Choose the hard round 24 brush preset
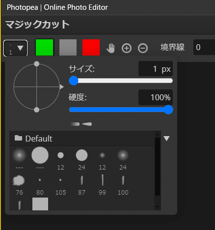This screenshot has height=230, width=215. click(81, 158)
